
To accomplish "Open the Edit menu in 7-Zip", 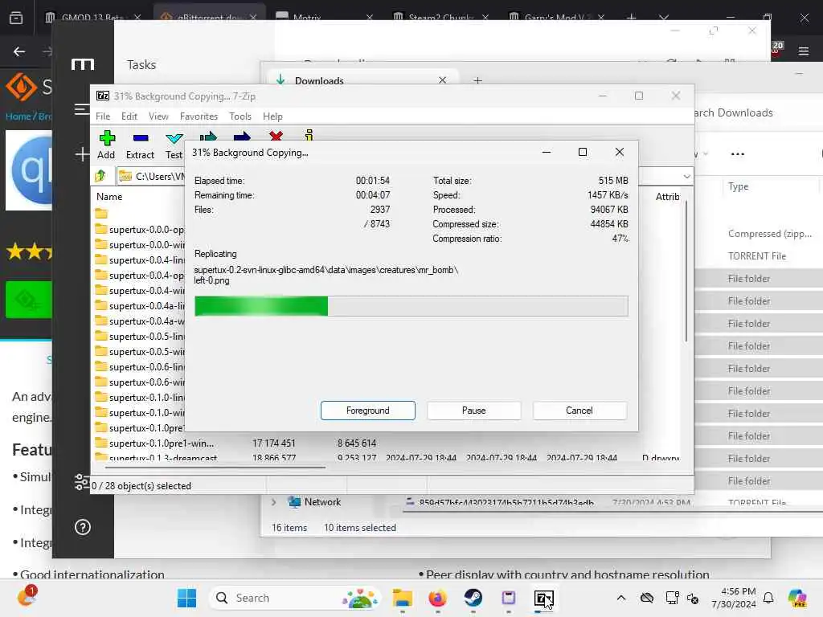I will pos(129,116).
